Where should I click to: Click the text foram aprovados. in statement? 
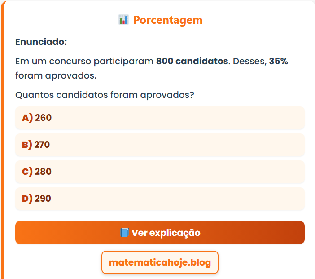click(56, 75)
